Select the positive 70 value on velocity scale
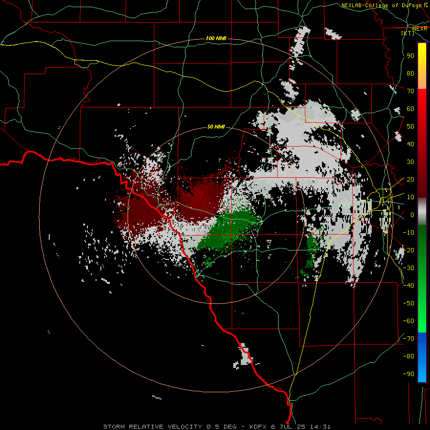 410,91
